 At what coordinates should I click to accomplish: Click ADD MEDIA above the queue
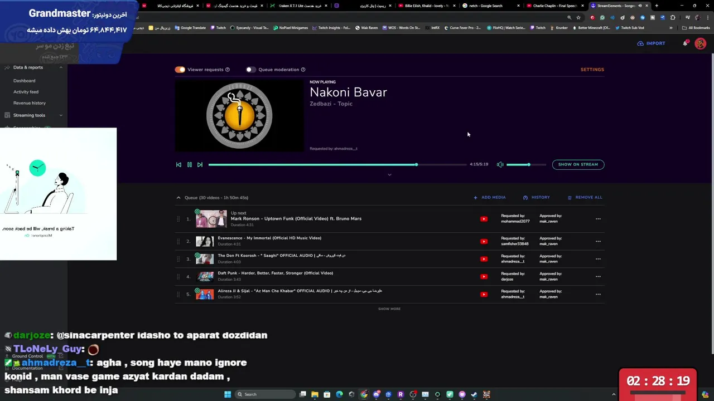[x=490, y=197]
